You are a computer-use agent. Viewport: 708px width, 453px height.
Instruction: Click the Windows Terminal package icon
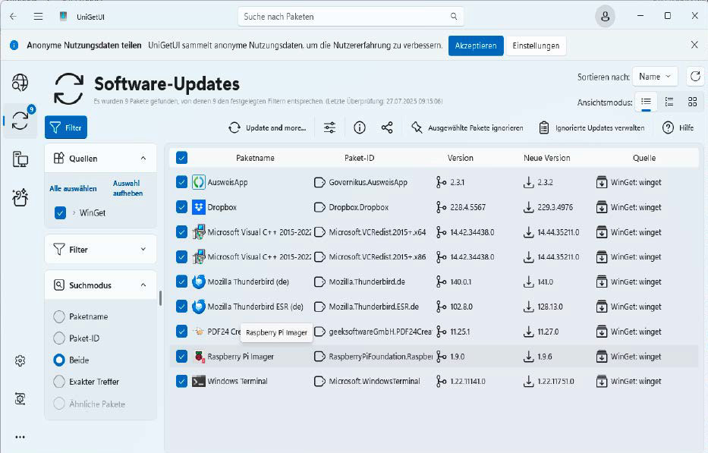(199, 381)
